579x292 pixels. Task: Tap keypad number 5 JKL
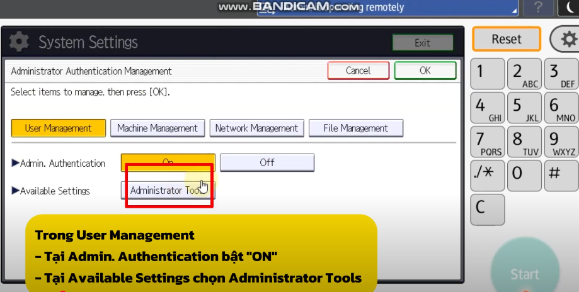[524, 108]
